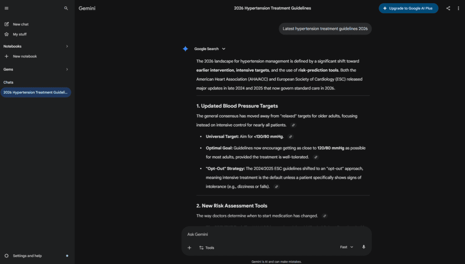Click the blue notification dot near Settings

(x=67, y=256)
